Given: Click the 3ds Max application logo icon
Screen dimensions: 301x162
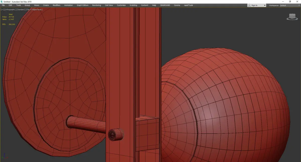Looking at the screenshot, I should pos(2,1).
